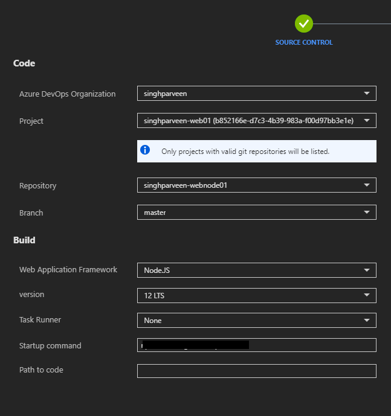Click the Repository field label
This screenshot has width=391, height=416.
click(37, 186)
